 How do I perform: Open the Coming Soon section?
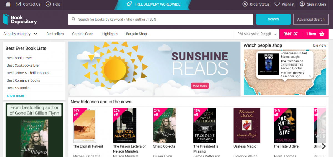(x=83, y=34)
